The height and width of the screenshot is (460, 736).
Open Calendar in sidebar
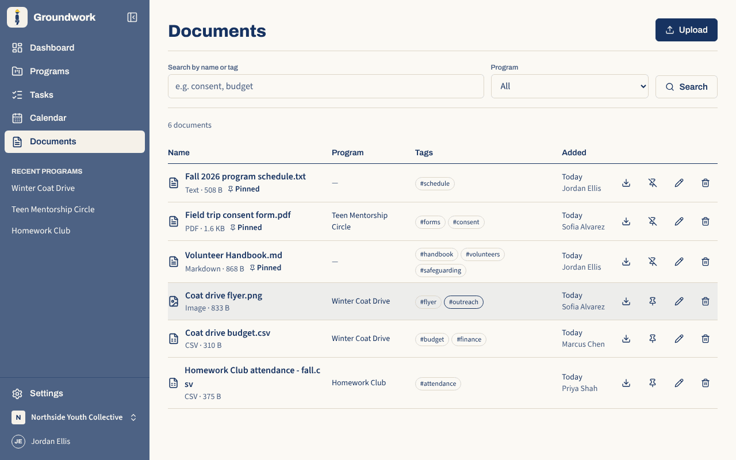coord(75,118)
